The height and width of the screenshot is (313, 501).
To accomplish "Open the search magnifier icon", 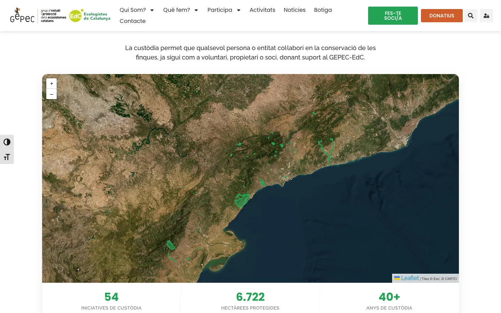I will point(471,16).
